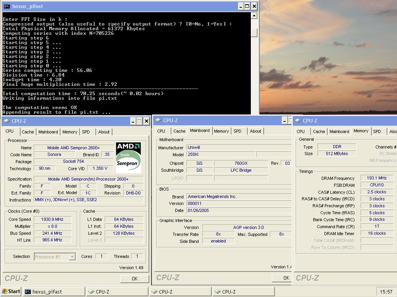Viewport: 397px width, 297px height.
Task: Activate first CPU-Z taskbar button
Action: (x=117, y=292)
